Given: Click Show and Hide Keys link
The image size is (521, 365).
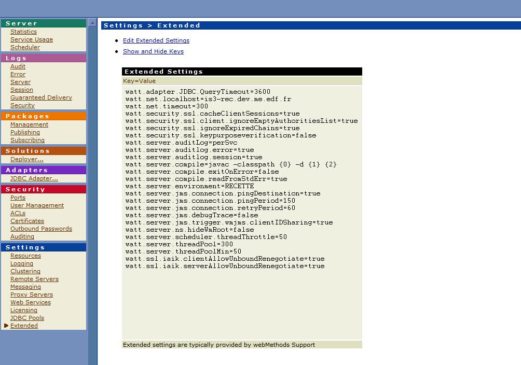Looking at the screenshot, I should [x=153, y=51].
